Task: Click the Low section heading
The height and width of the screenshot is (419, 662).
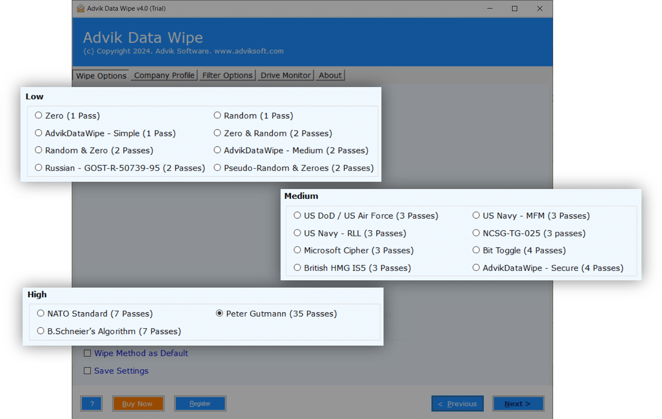Action: [35, 96]
